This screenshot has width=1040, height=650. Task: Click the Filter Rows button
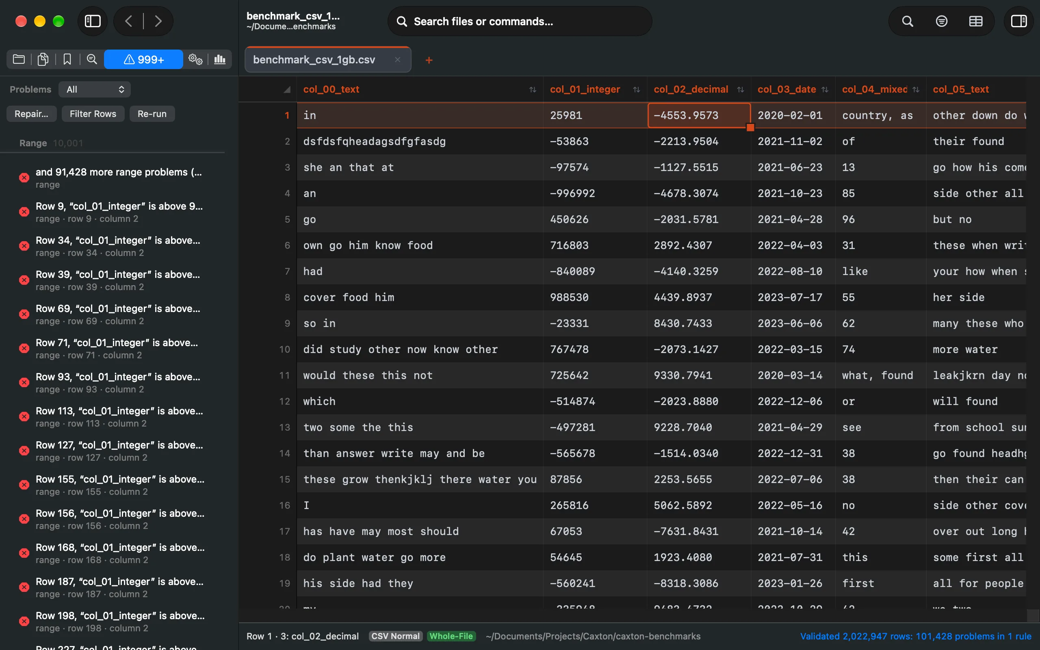pos(93,114)
